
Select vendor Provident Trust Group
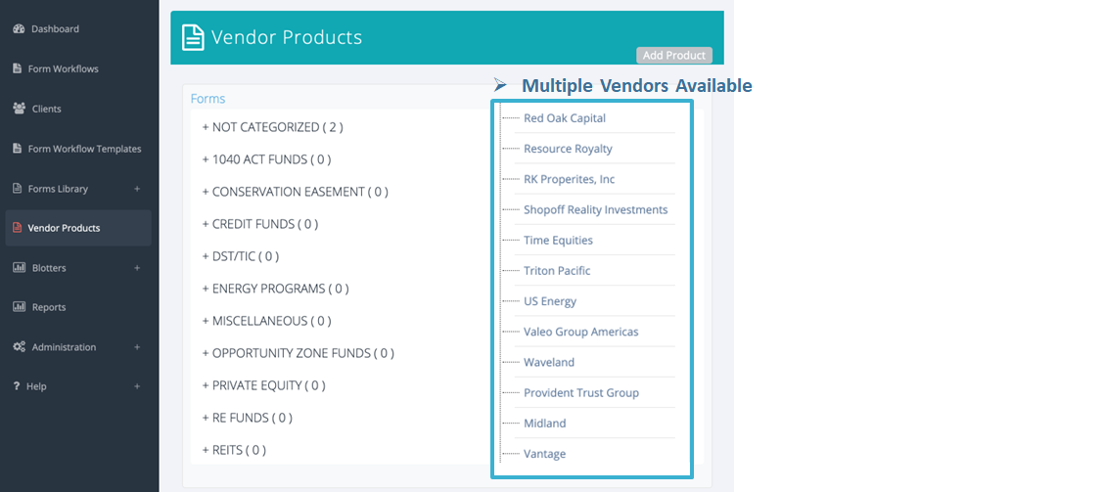580,393
